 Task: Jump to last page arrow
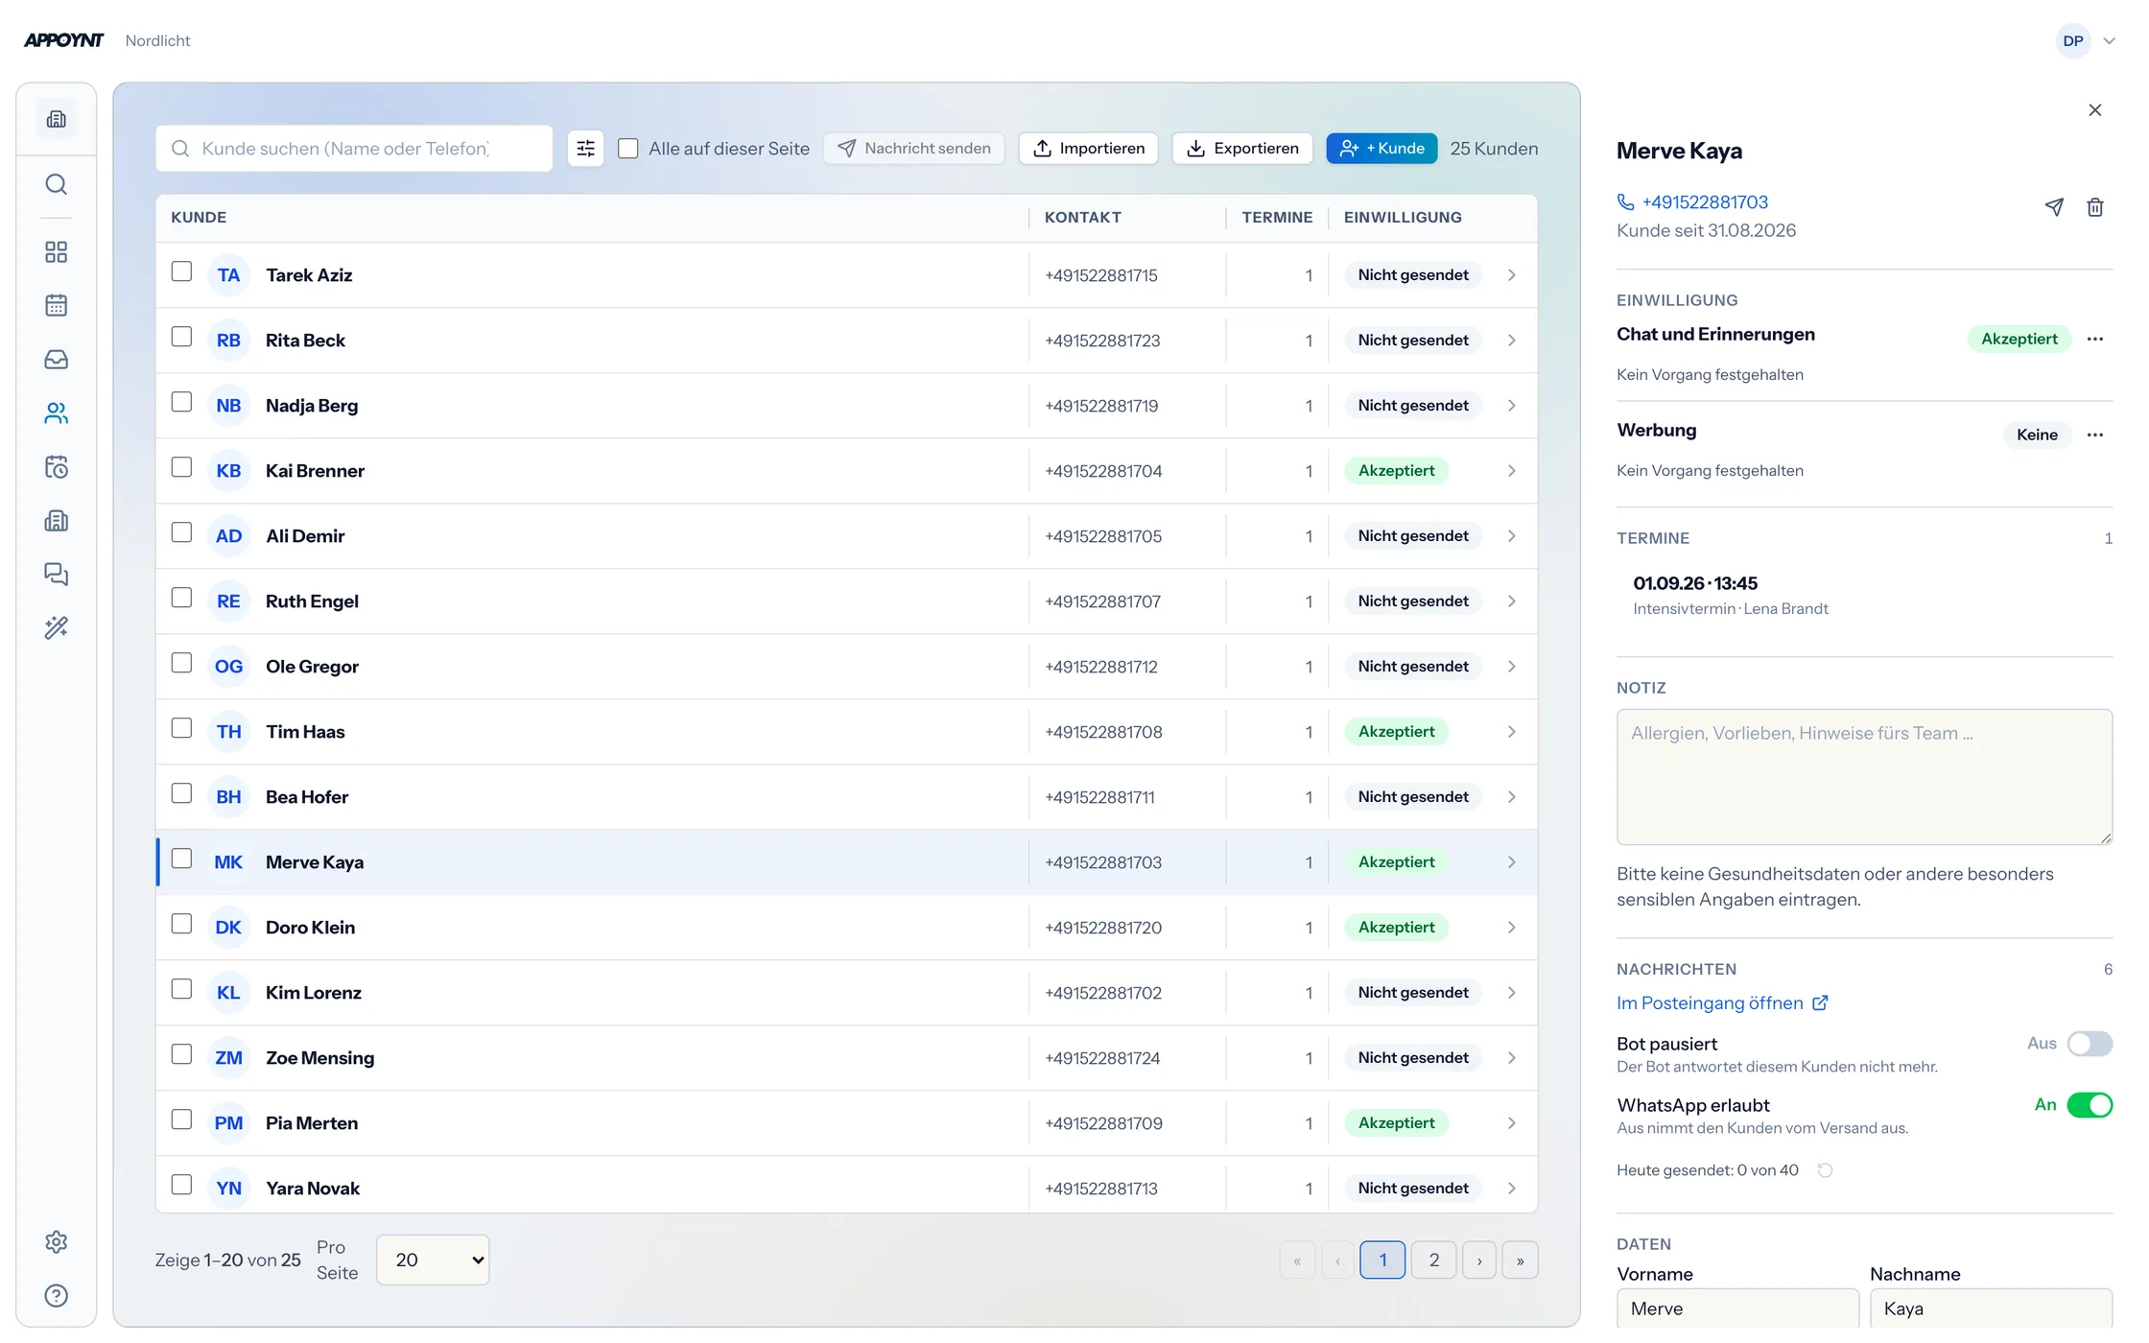(x=1521, y=1261)
